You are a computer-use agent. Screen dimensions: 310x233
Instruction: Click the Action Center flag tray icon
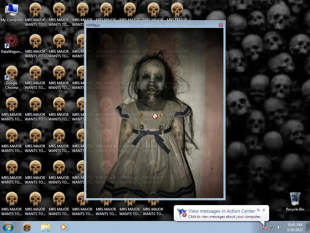pyautogui.click(x=265, y=228)
